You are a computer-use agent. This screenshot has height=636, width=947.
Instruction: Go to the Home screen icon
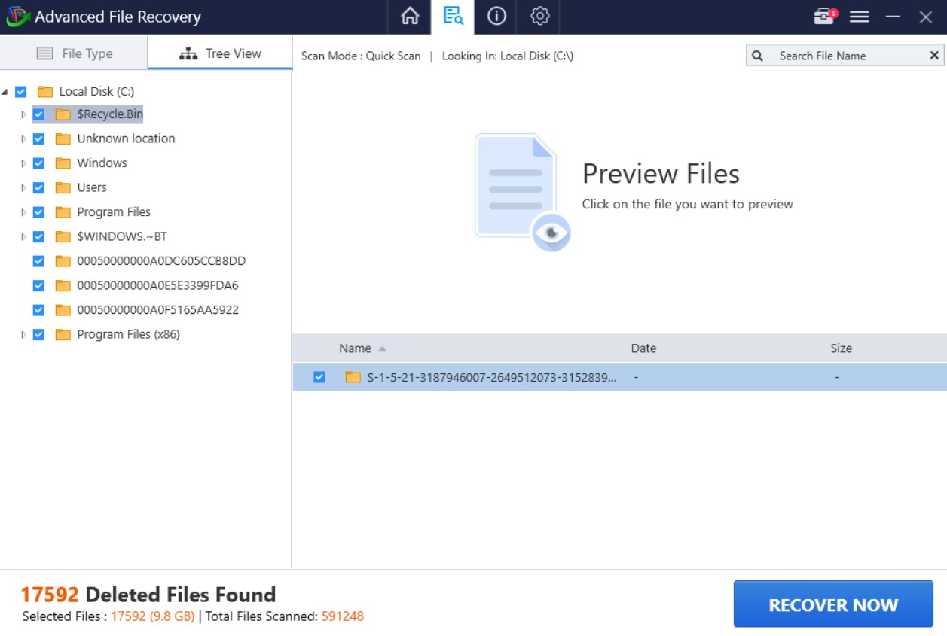click(410, 17)
